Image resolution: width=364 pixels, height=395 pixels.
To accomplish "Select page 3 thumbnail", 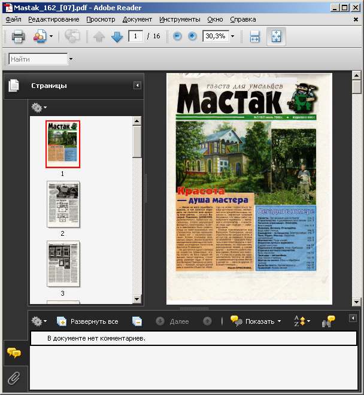I will pos(63,264).
